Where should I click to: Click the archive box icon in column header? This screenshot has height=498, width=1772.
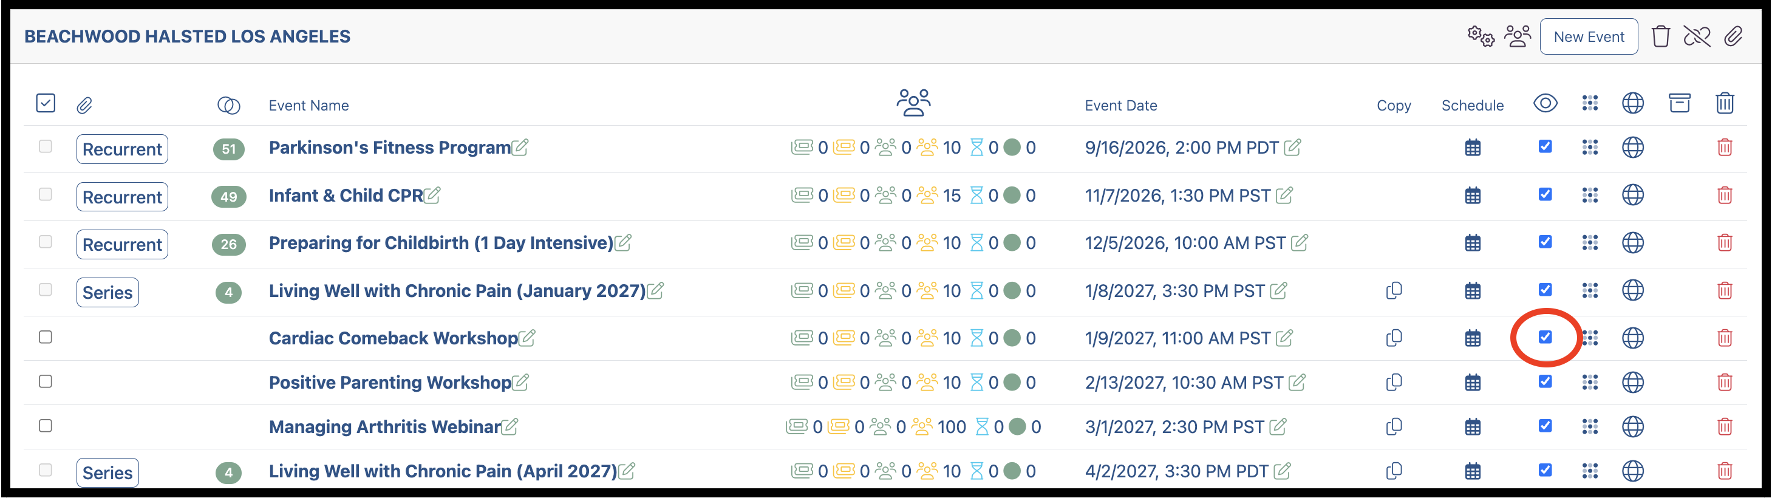coord(1679,103)
